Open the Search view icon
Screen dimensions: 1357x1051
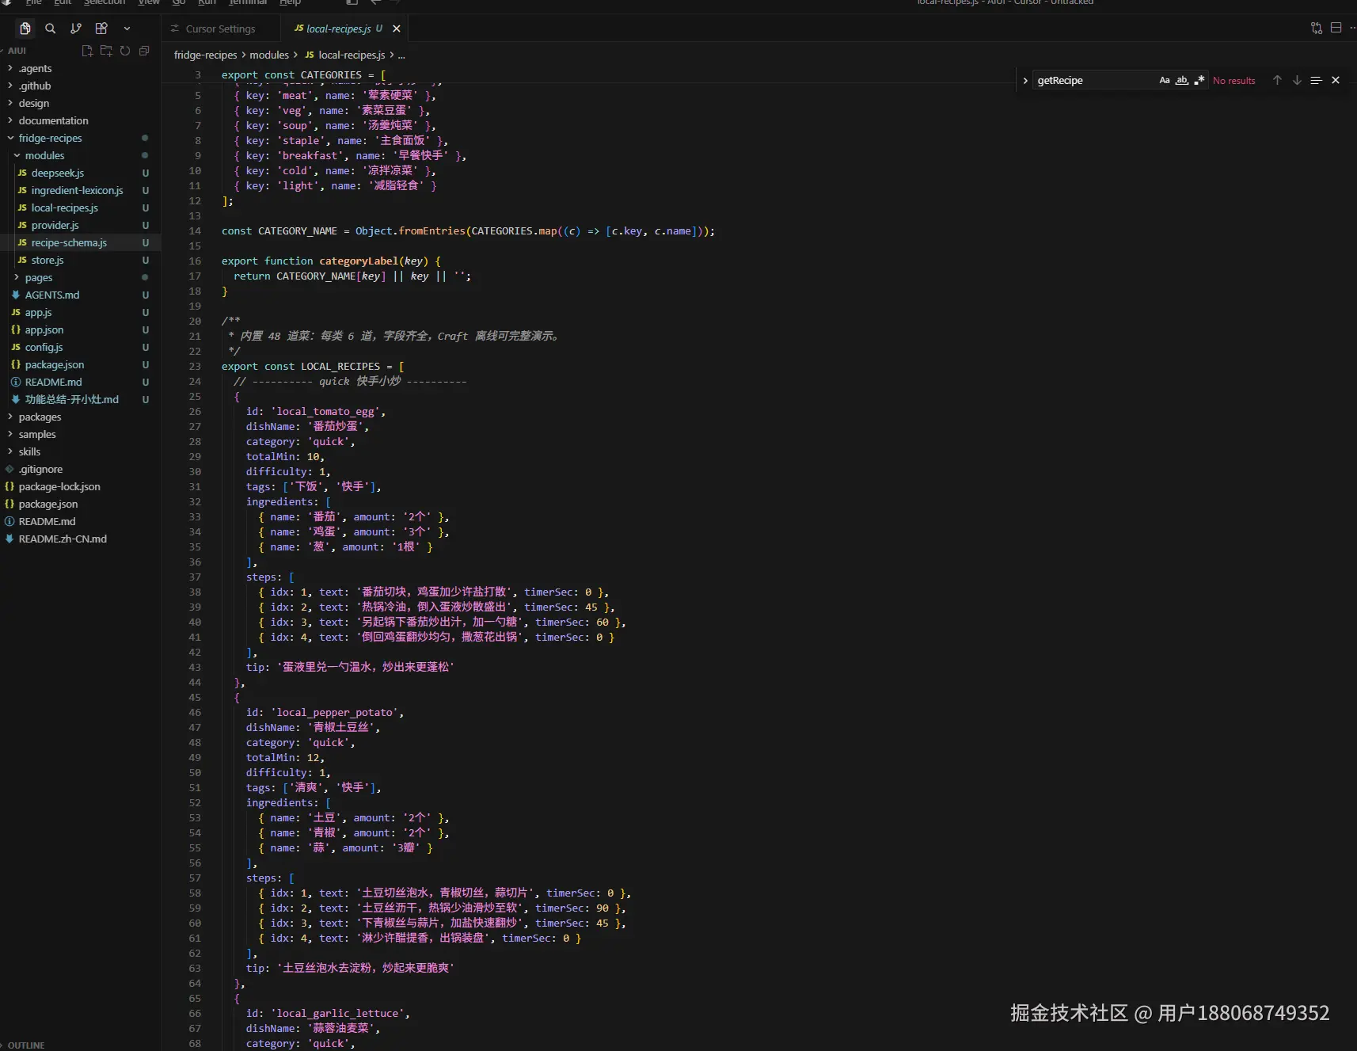51,29
